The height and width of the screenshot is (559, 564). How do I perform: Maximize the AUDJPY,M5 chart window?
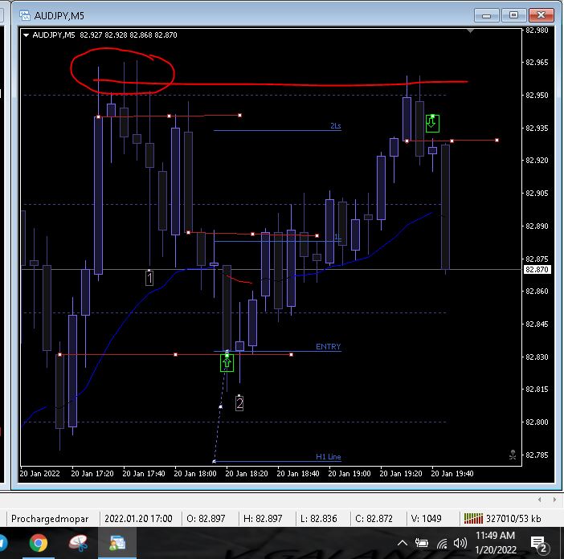pos(513,15)
